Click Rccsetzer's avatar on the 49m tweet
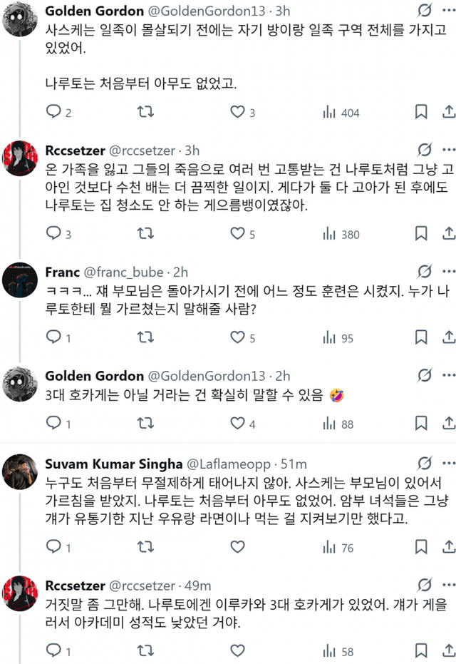 21,596
